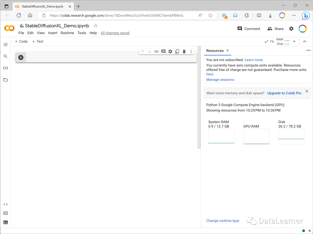
Task: Copy link to cell icon
Action: pos(156,52)
